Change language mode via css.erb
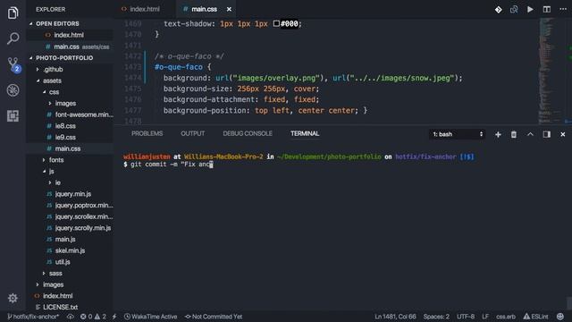Screen dimensions: 572x322 (x=506, y=317)
